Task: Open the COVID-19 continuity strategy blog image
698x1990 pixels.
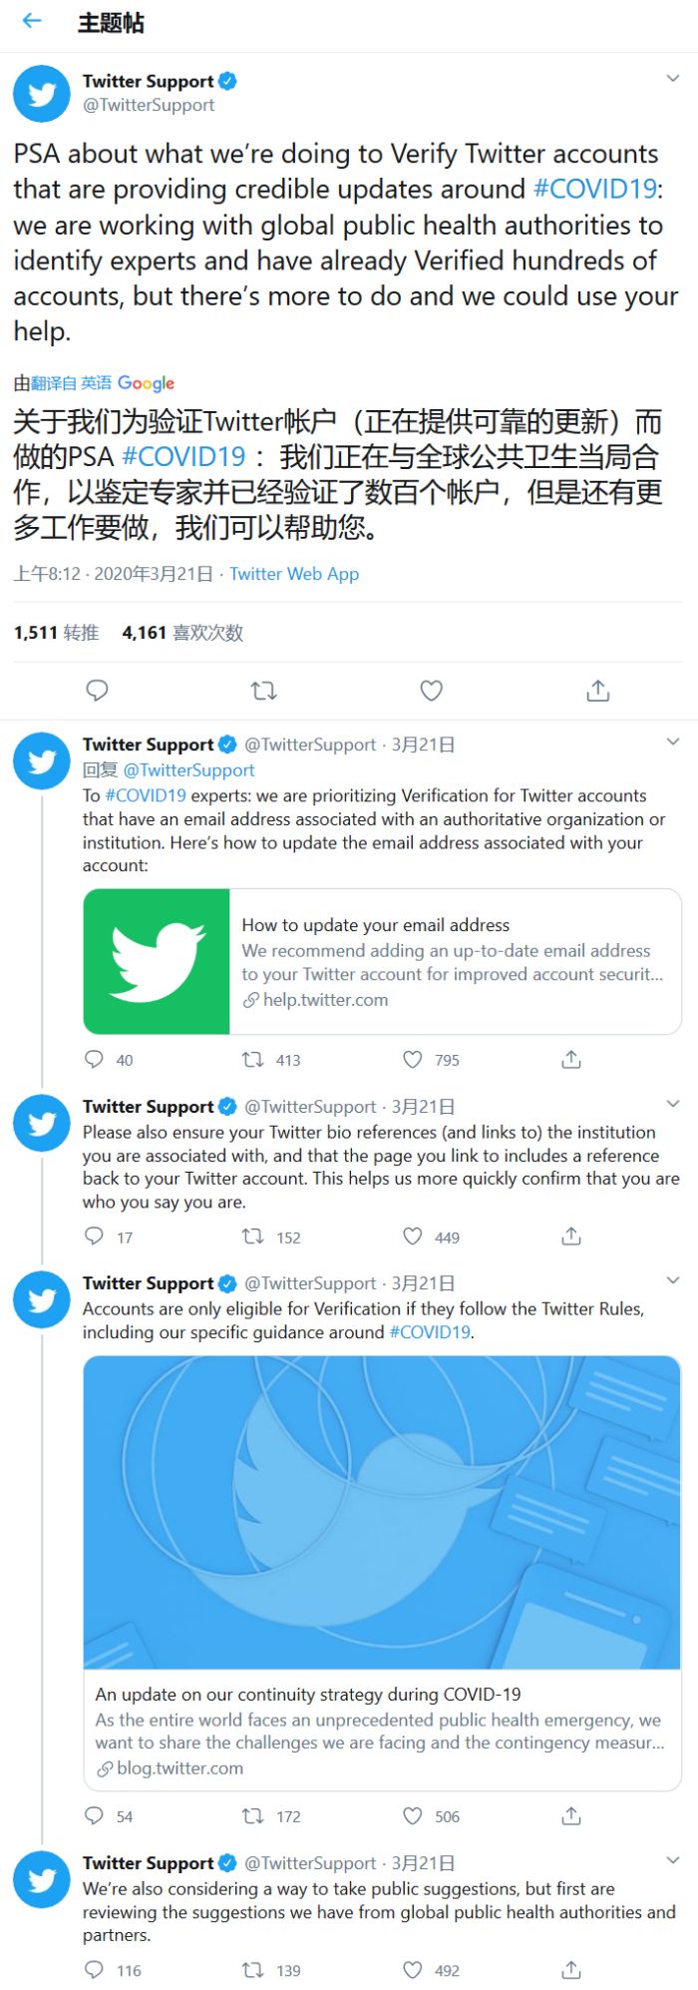Action: pyautogui.click(x=382, y=1512)
